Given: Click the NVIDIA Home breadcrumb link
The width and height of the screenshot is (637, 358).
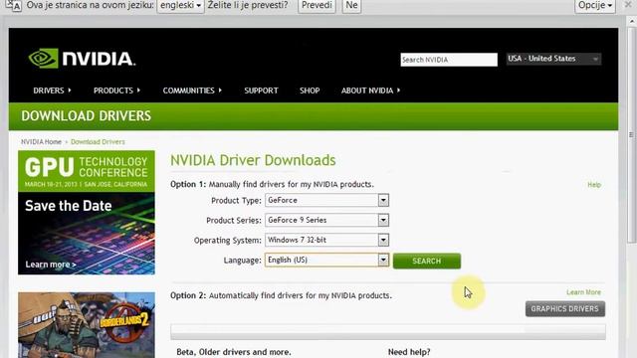Looking at the screenshot, I should click(x=41, y=142).
